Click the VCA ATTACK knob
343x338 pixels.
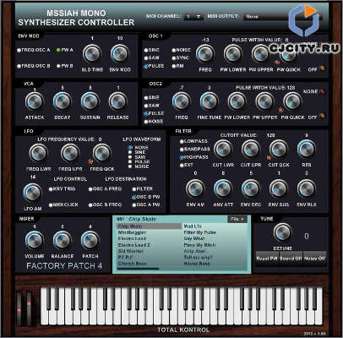click(x=35, y=101)
